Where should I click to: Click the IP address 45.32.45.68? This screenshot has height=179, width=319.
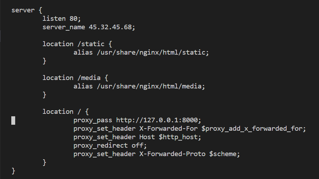coord(110,27)
